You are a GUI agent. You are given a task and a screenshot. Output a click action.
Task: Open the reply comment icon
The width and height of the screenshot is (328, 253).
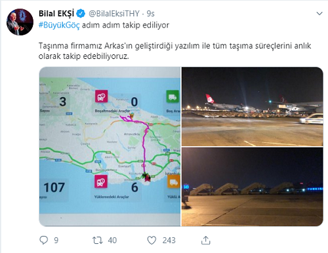tap(43, 240)
